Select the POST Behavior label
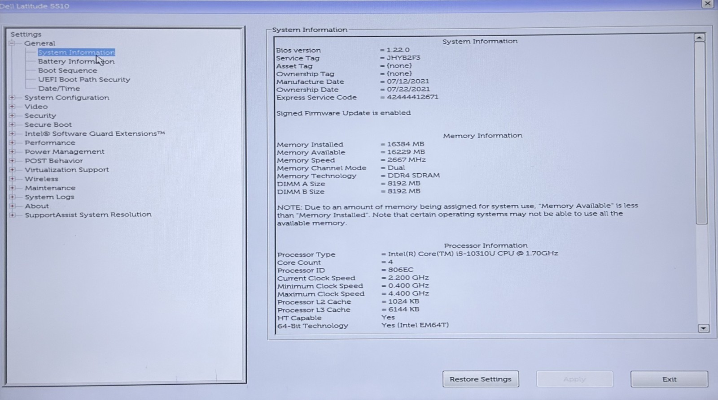The height and width of the screenshot is (400, 718). tap(54, 161)
